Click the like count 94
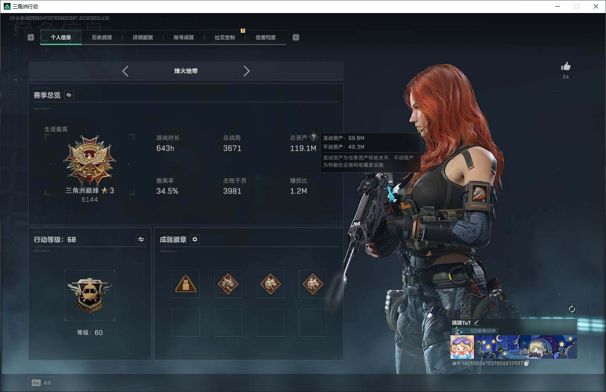 tap(566, 77)
